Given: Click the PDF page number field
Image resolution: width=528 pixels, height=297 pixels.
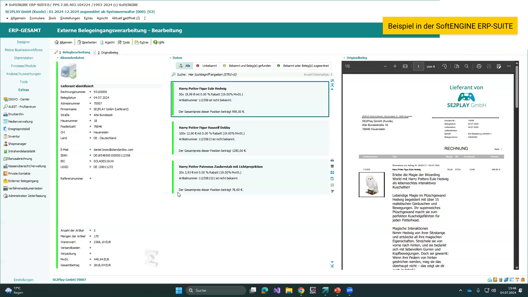Looking at the screenshot, I should pos(418,67).
